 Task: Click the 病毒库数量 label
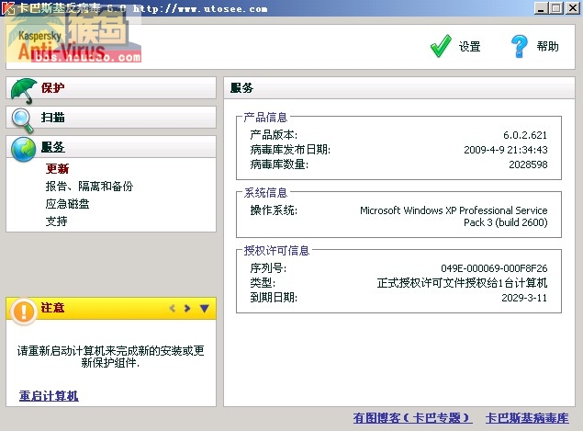coord(279,164)
